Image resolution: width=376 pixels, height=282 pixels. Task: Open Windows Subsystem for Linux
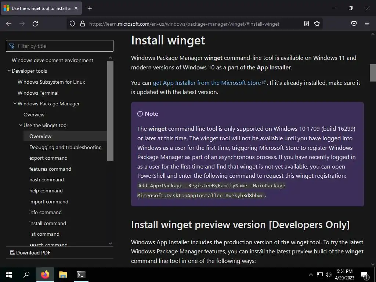tap(51, 82)
